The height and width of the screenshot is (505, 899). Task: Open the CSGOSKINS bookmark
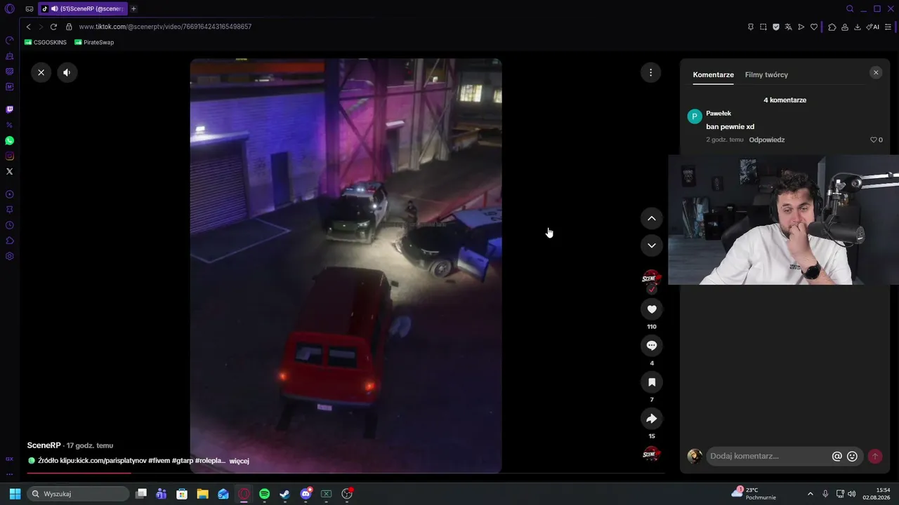[x=46, y=42]
